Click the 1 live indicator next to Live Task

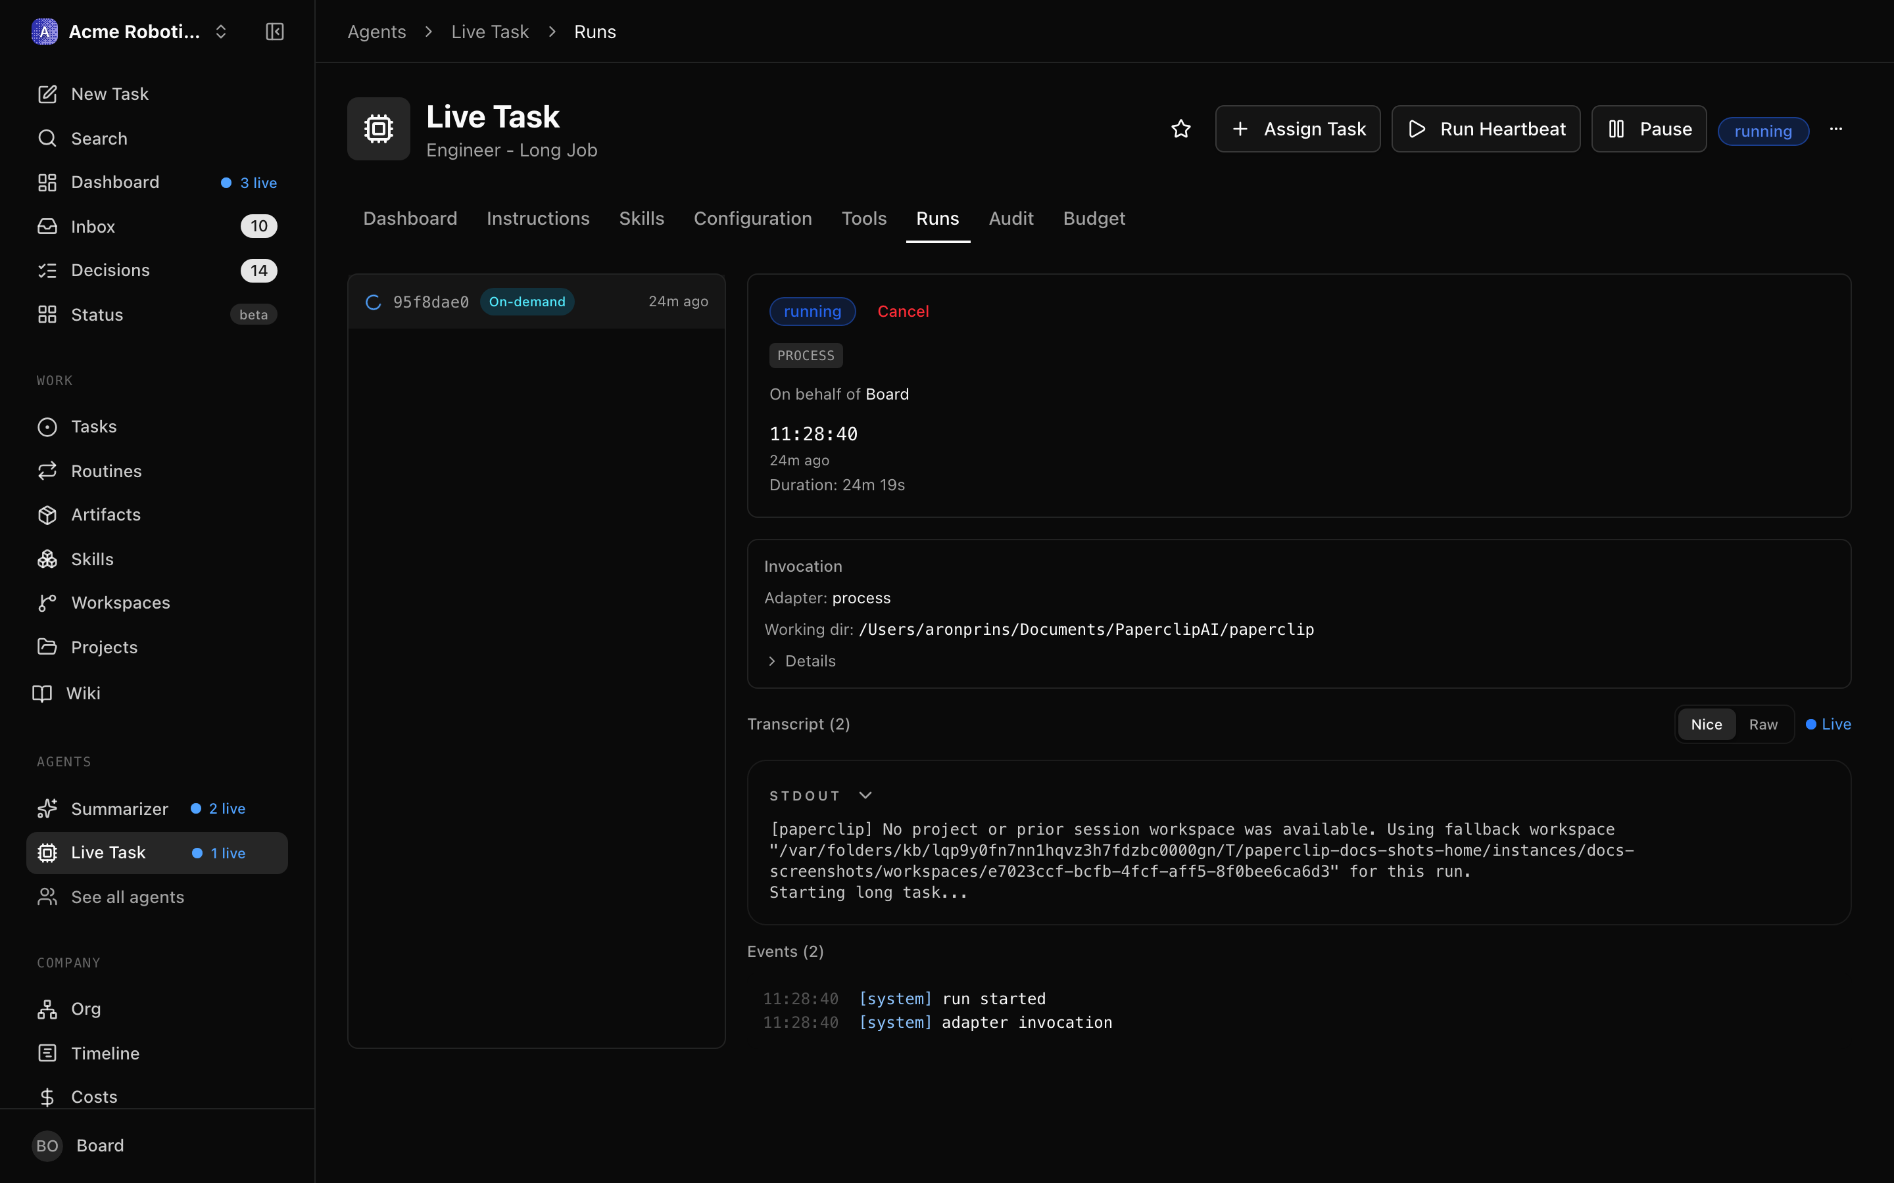[219, 854]
